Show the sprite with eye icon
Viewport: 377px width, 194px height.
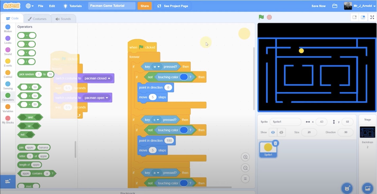273,132
